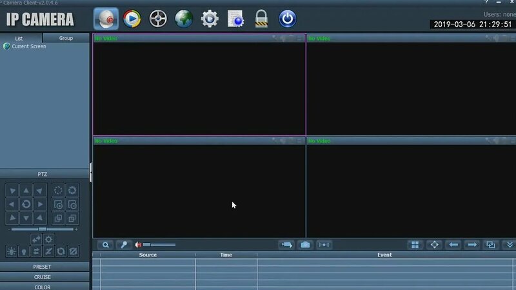Select the bottom-left No Video pane
Image resolution: width=516 pixels, height=290 pixels.
click(199, 187)
